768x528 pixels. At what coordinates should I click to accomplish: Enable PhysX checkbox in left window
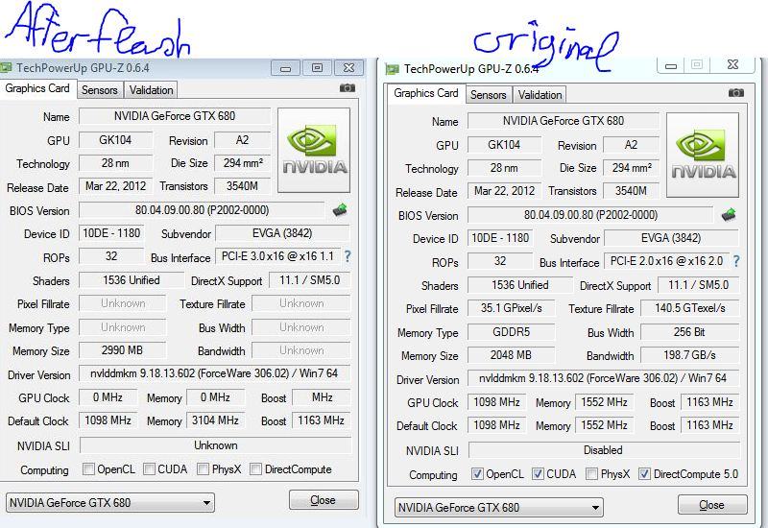tap(203, 469)
